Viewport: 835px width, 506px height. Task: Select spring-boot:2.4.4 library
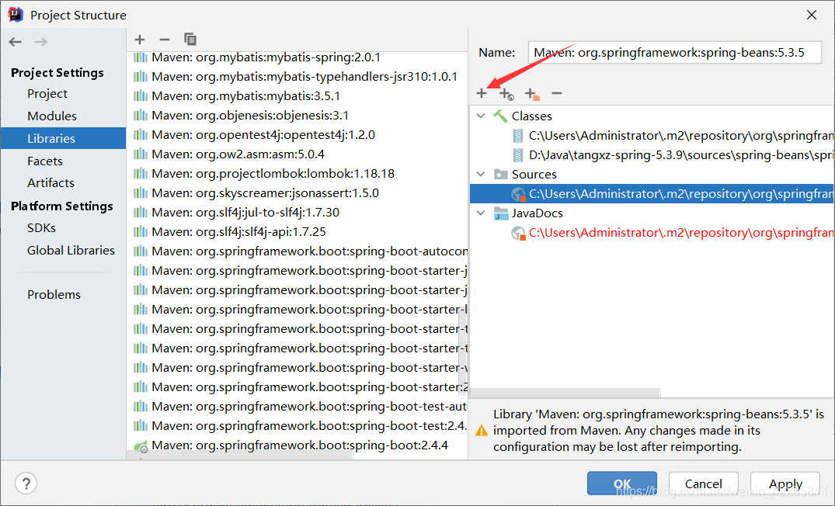click(297, 445)
